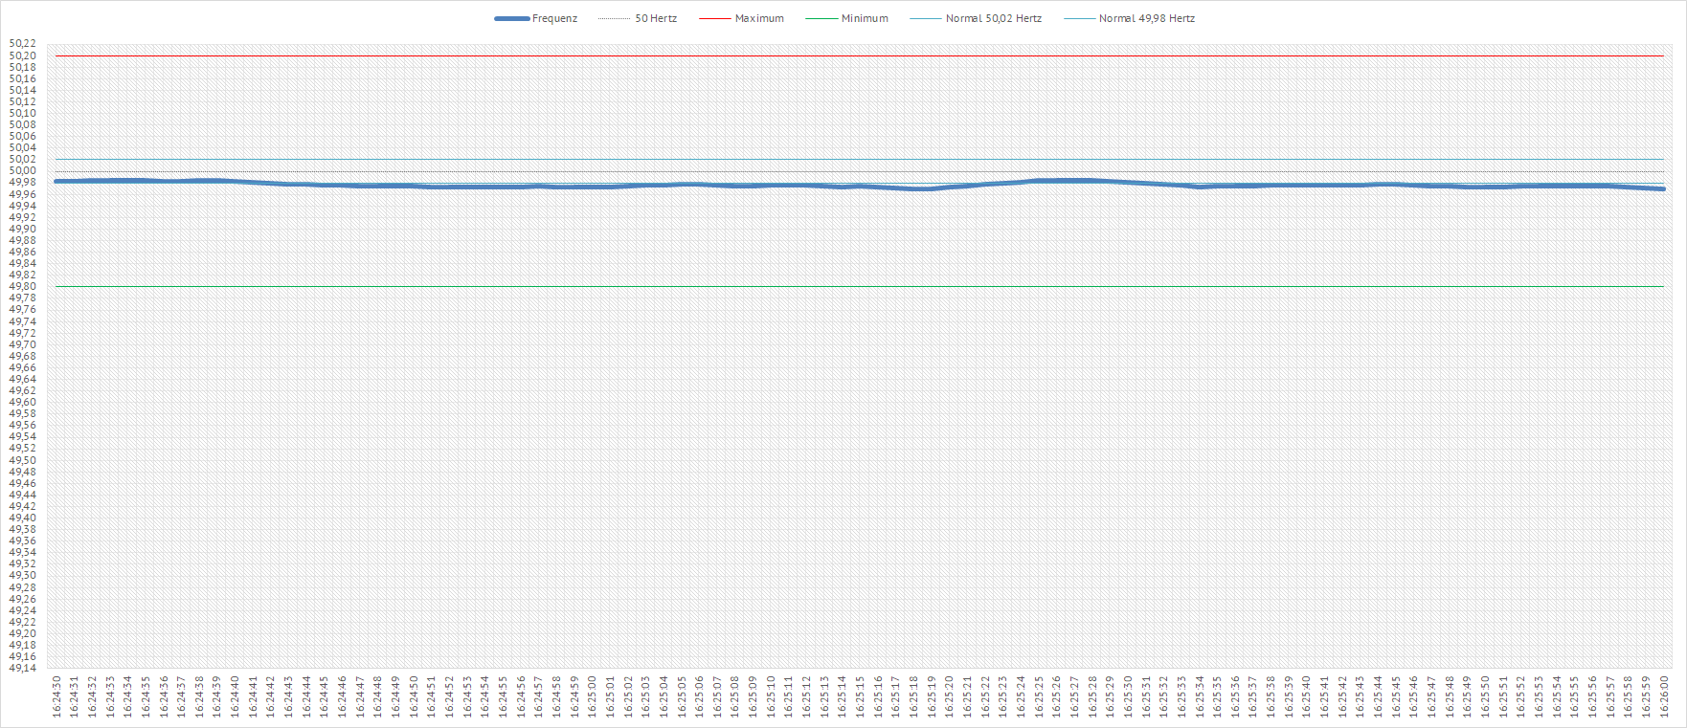Click the Maximum legend entry
The width and height of the screenshot is (1687, 728).
coord(759,18)
